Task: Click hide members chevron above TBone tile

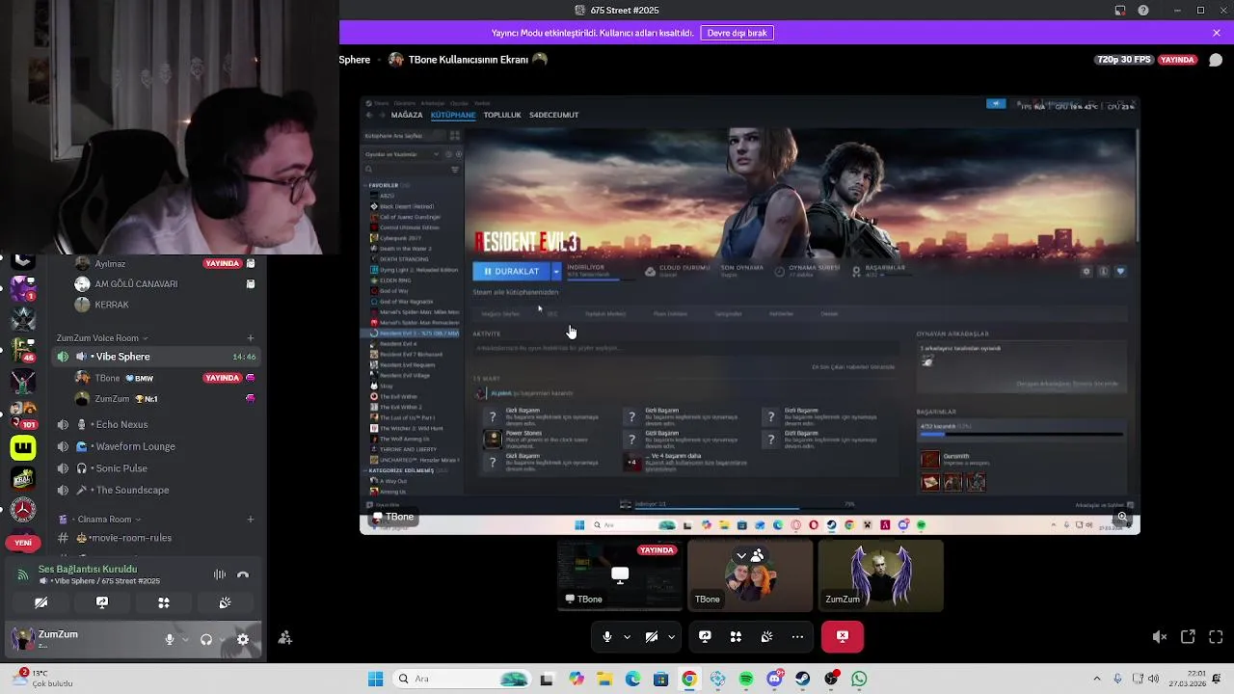Action: click(741, 556)
